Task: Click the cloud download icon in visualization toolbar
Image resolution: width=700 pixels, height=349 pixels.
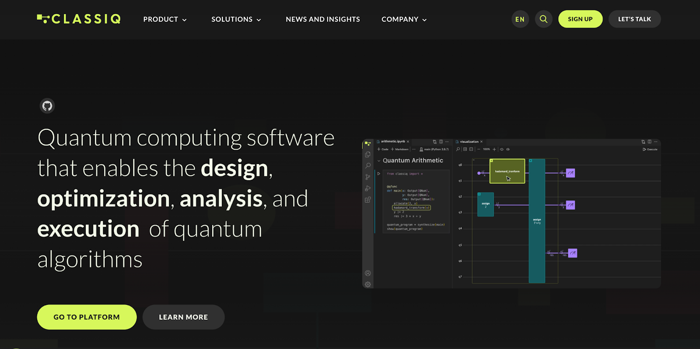Action: point(502,149)
